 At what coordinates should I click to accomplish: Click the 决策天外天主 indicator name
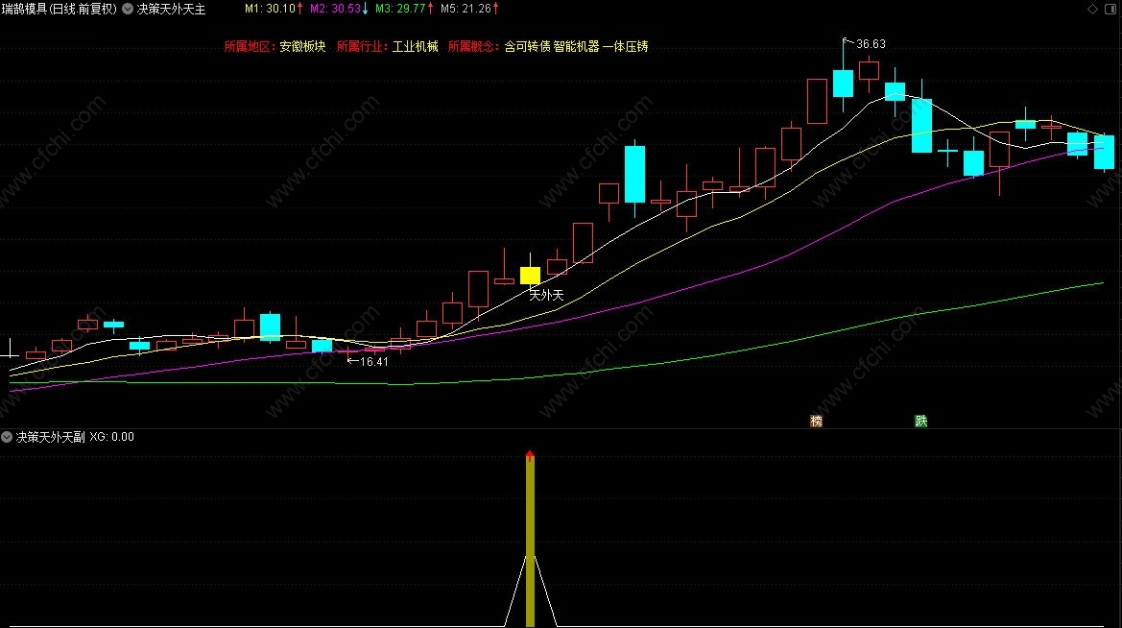pos(171,9)
